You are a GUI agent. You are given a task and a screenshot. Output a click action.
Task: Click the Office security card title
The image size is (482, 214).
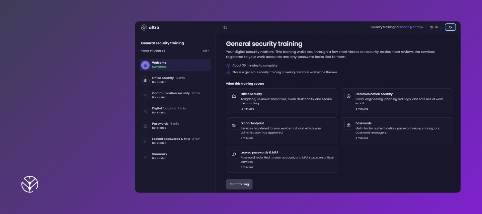click(x=251, y=94)
